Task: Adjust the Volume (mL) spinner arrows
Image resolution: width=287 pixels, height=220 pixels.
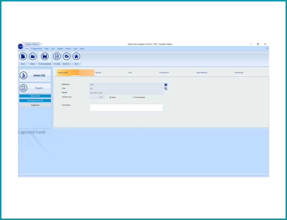Action: [x=104, y=97]
